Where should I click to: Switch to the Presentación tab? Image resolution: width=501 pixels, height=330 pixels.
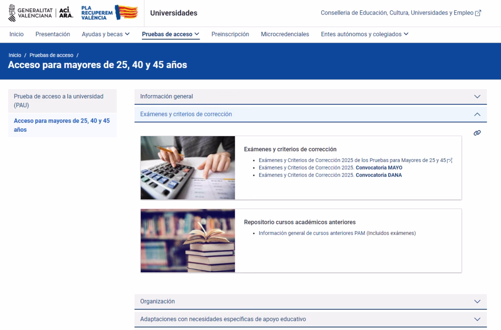tap(52, 34)
